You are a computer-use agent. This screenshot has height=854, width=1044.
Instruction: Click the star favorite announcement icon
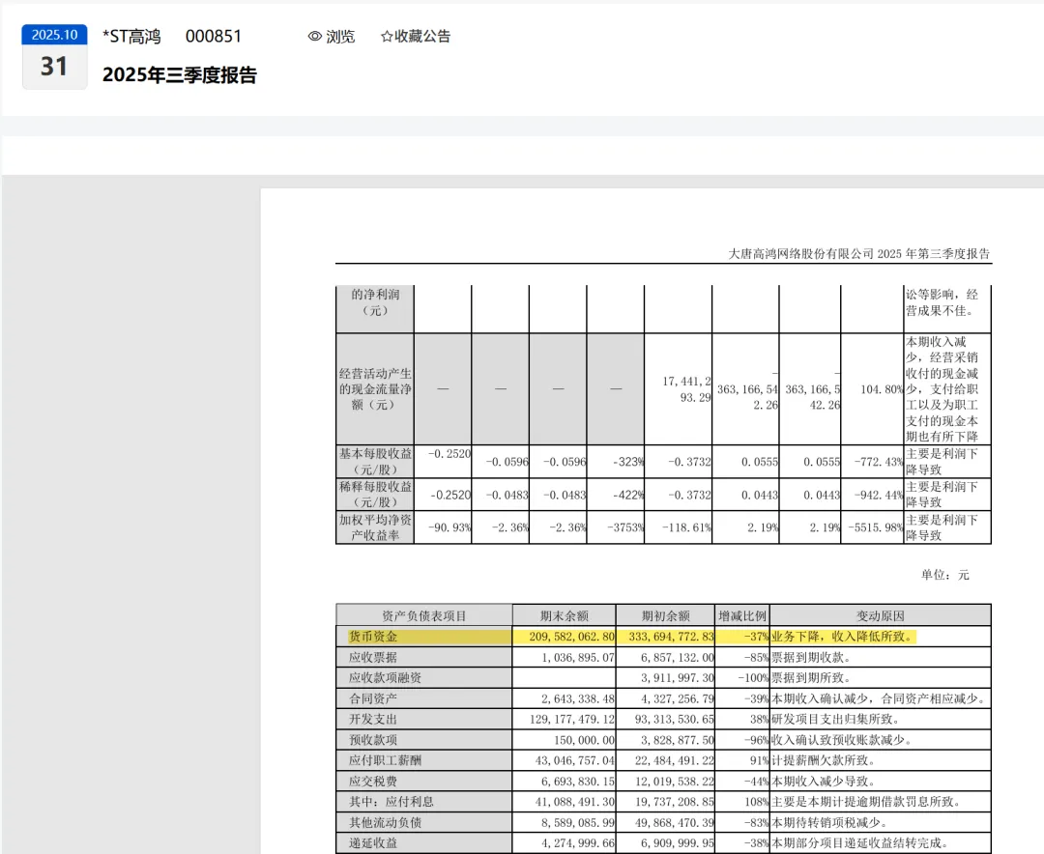(386, 37)
